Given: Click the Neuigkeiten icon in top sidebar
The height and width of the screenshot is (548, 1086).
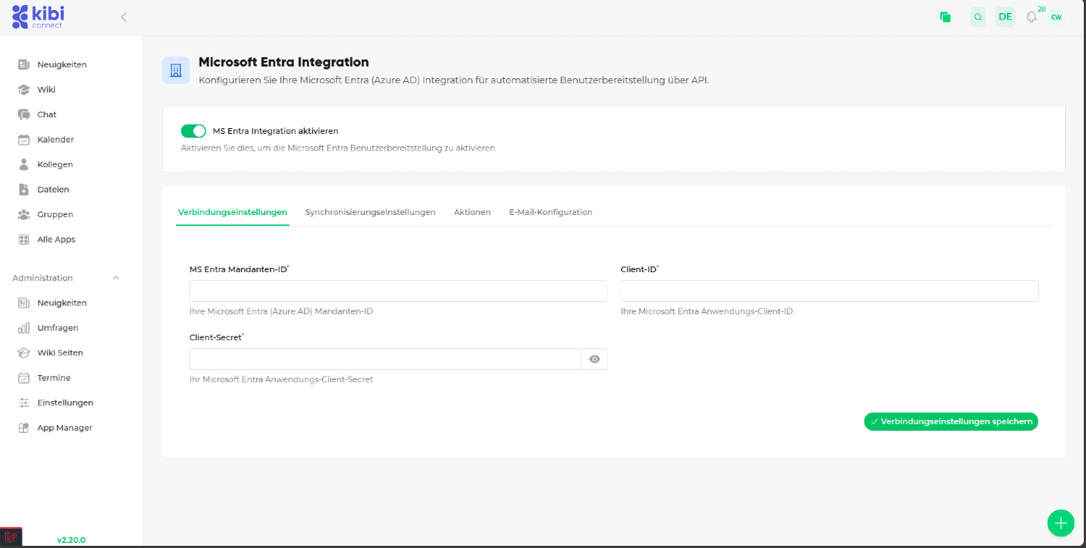Looking at the screenshot, I should tap(24, 64).
